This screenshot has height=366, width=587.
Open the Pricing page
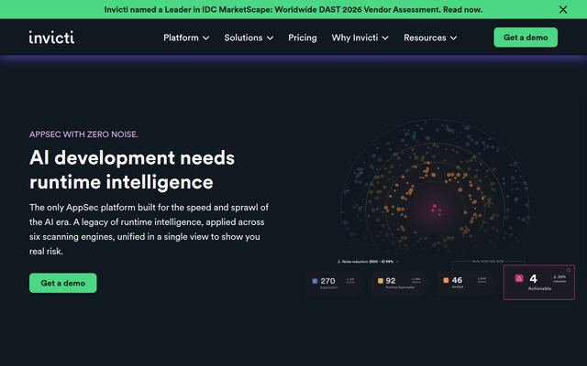point(303,38)
